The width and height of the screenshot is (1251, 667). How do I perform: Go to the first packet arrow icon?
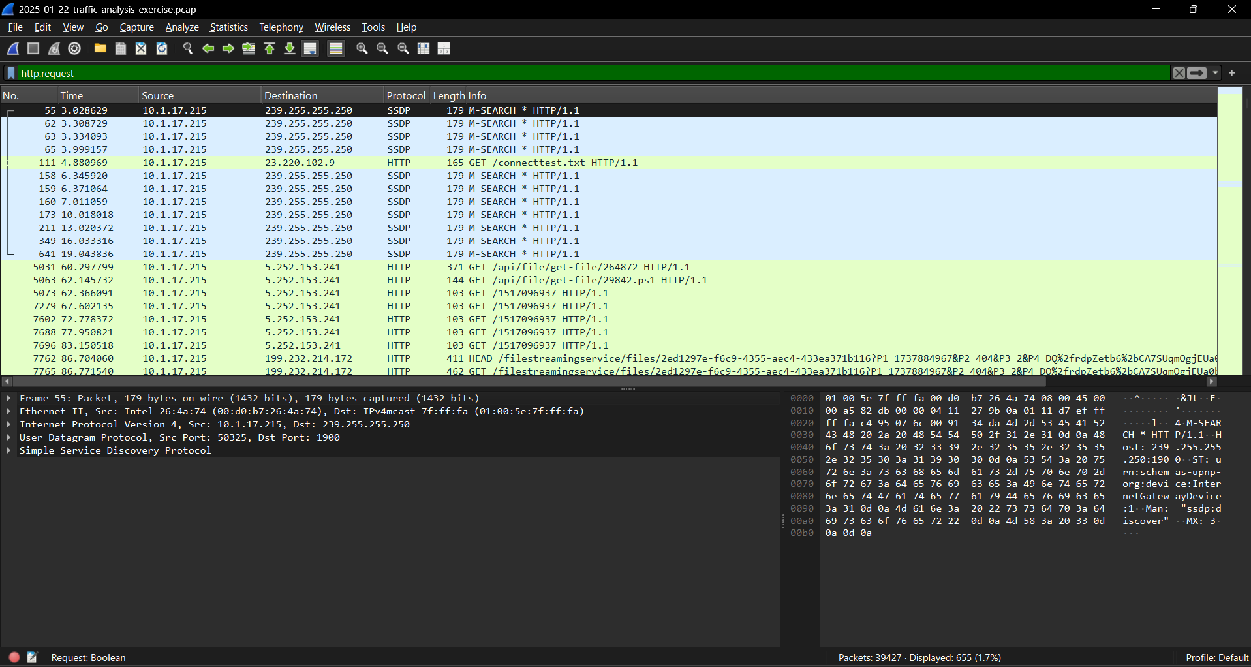270,48
